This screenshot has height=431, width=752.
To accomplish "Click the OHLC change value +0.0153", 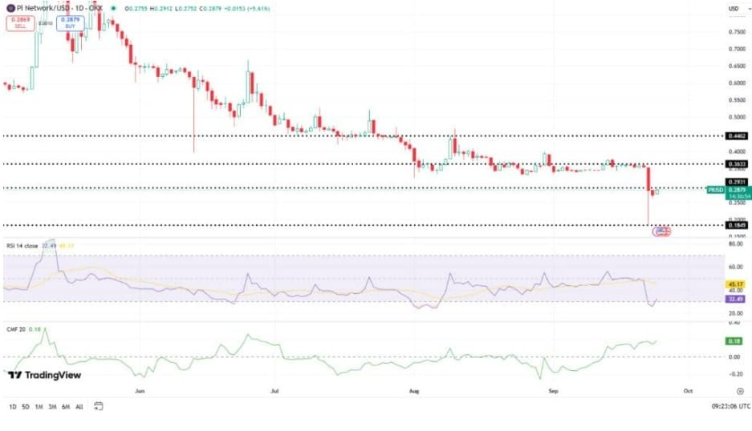I will click(234, 9).
